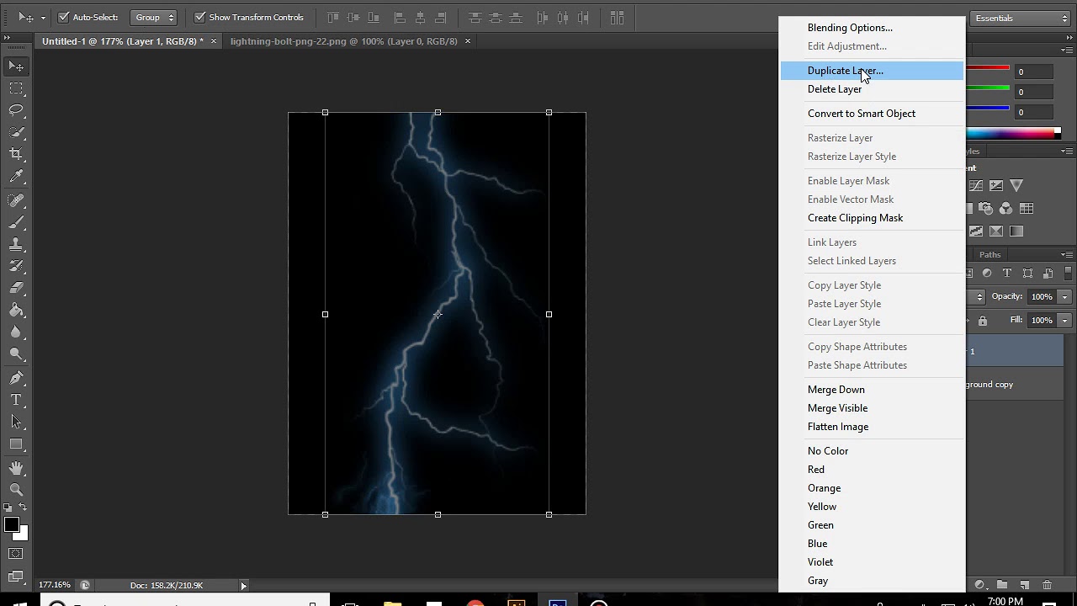Open the Opacity slider dropdown arrow
The width and height of the screenshot is (1077, 606).
(1064, 297)
